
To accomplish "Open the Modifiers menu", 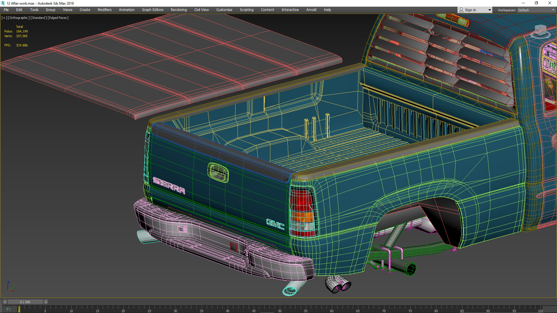I will tap(104, 10).
